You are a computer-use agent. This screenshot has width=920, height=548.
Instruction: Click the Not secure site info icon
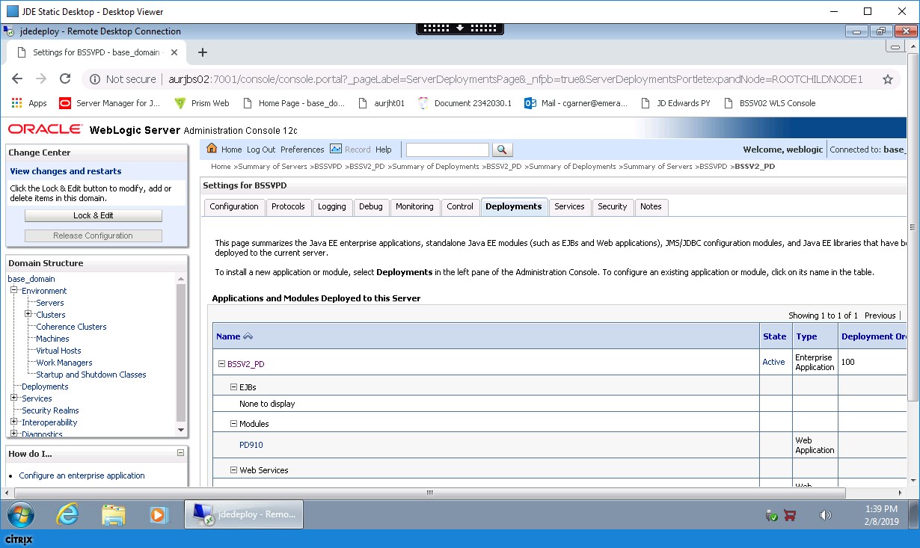(95, 79)
